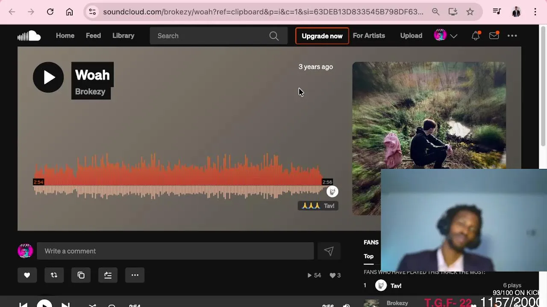Click the SoundCloud cloud logo
Screen dimensions: 547x307
tap(29, 36)
